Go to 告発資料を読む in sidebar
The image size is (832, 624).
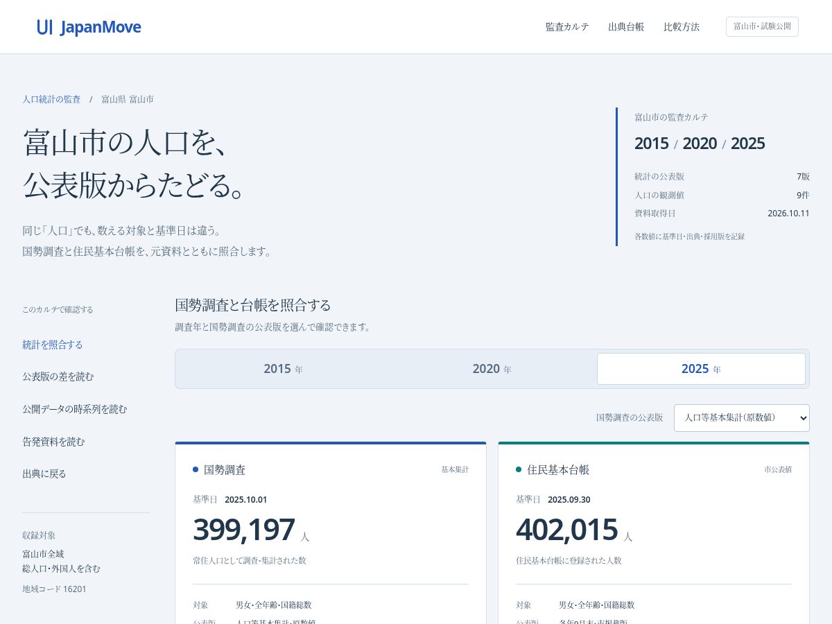coord(53,442)
